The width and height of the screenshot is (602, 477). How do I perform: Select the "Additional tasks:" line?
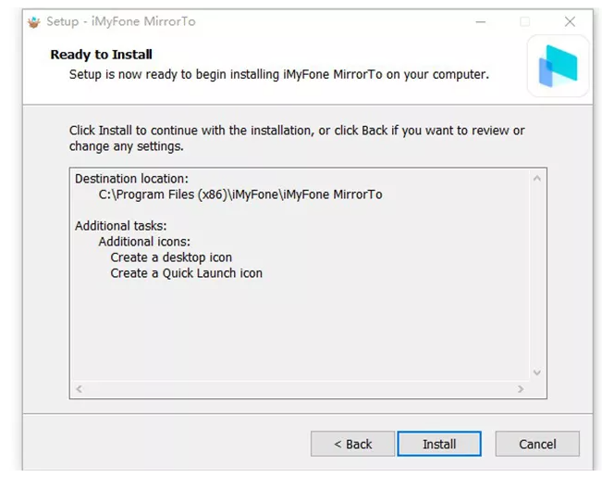pyautogui.click(x=120, y=225)
